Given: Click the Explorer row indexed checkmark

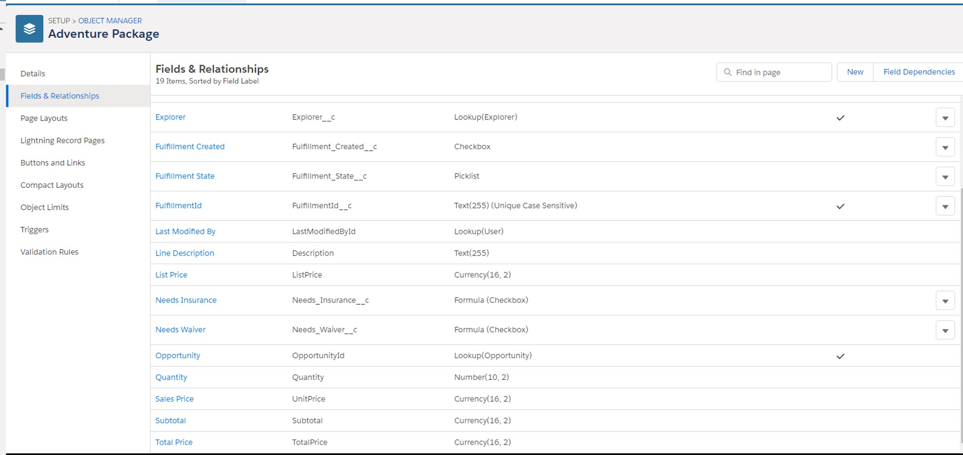Looking at the screenshot, I should (840, 118).
